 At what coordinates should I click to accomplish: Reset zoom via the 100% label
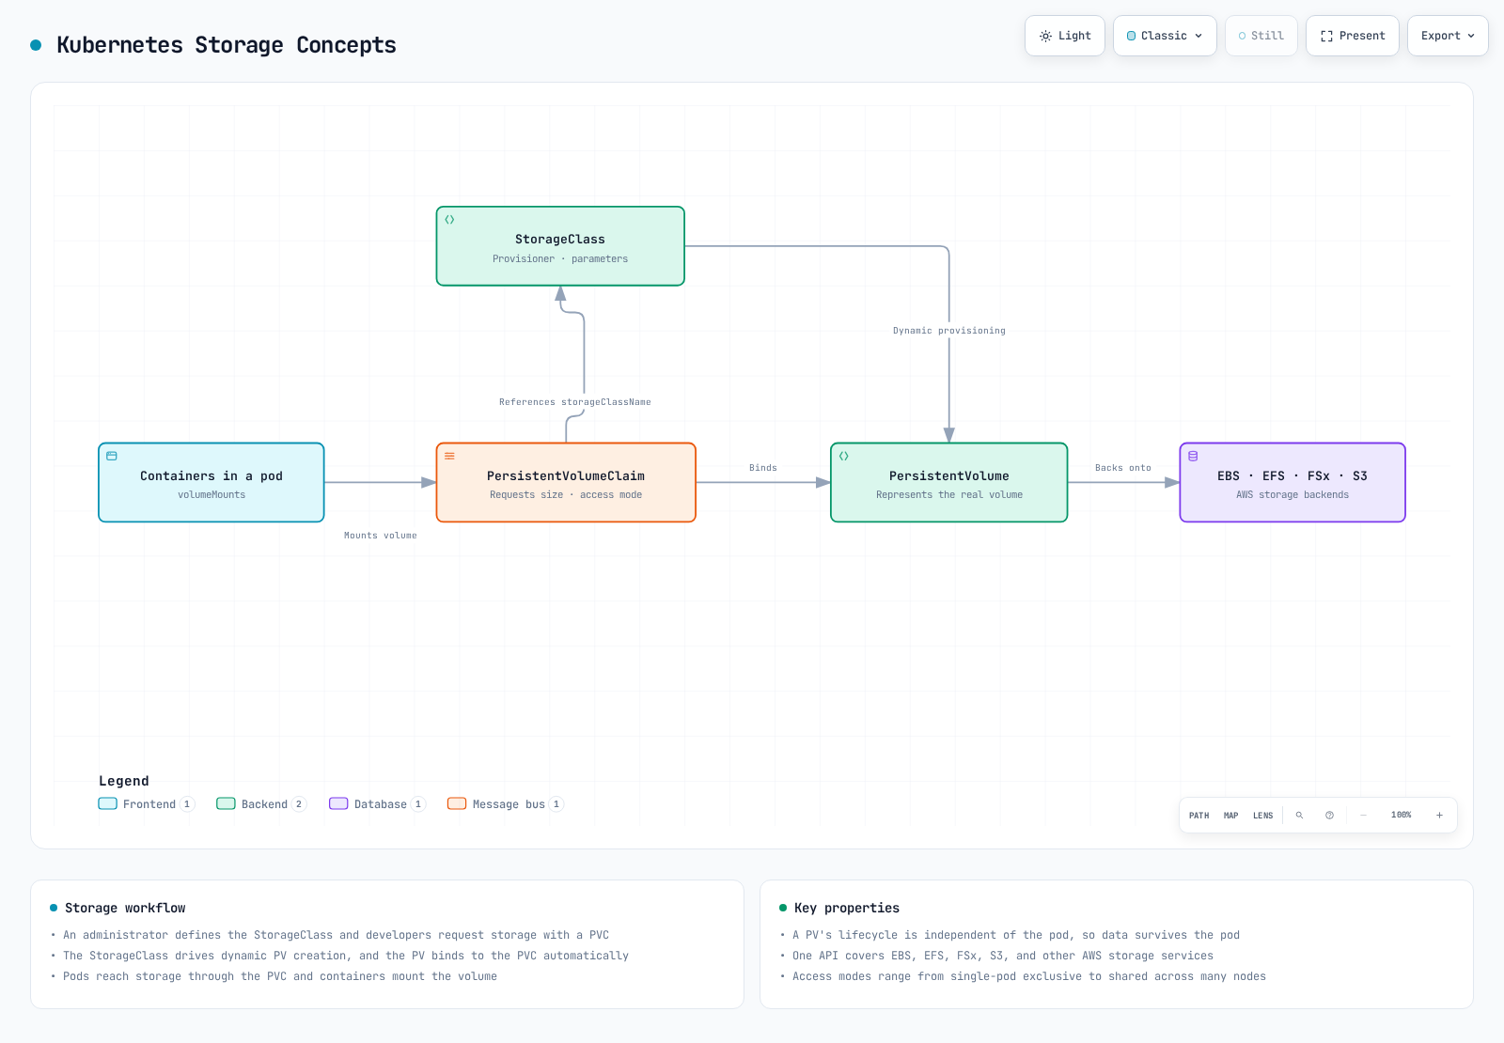1402,816
